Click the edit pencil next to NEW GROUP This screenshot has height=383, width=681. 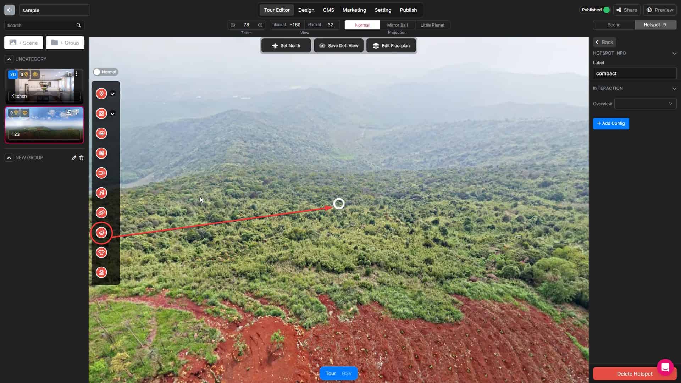click(x=74, y=158)
